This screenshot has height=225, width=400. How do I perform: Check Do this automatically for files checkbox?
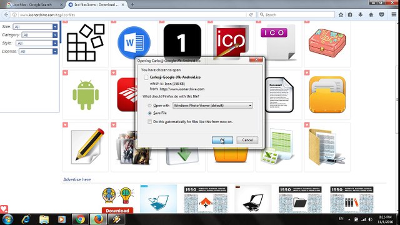[150, 122]
